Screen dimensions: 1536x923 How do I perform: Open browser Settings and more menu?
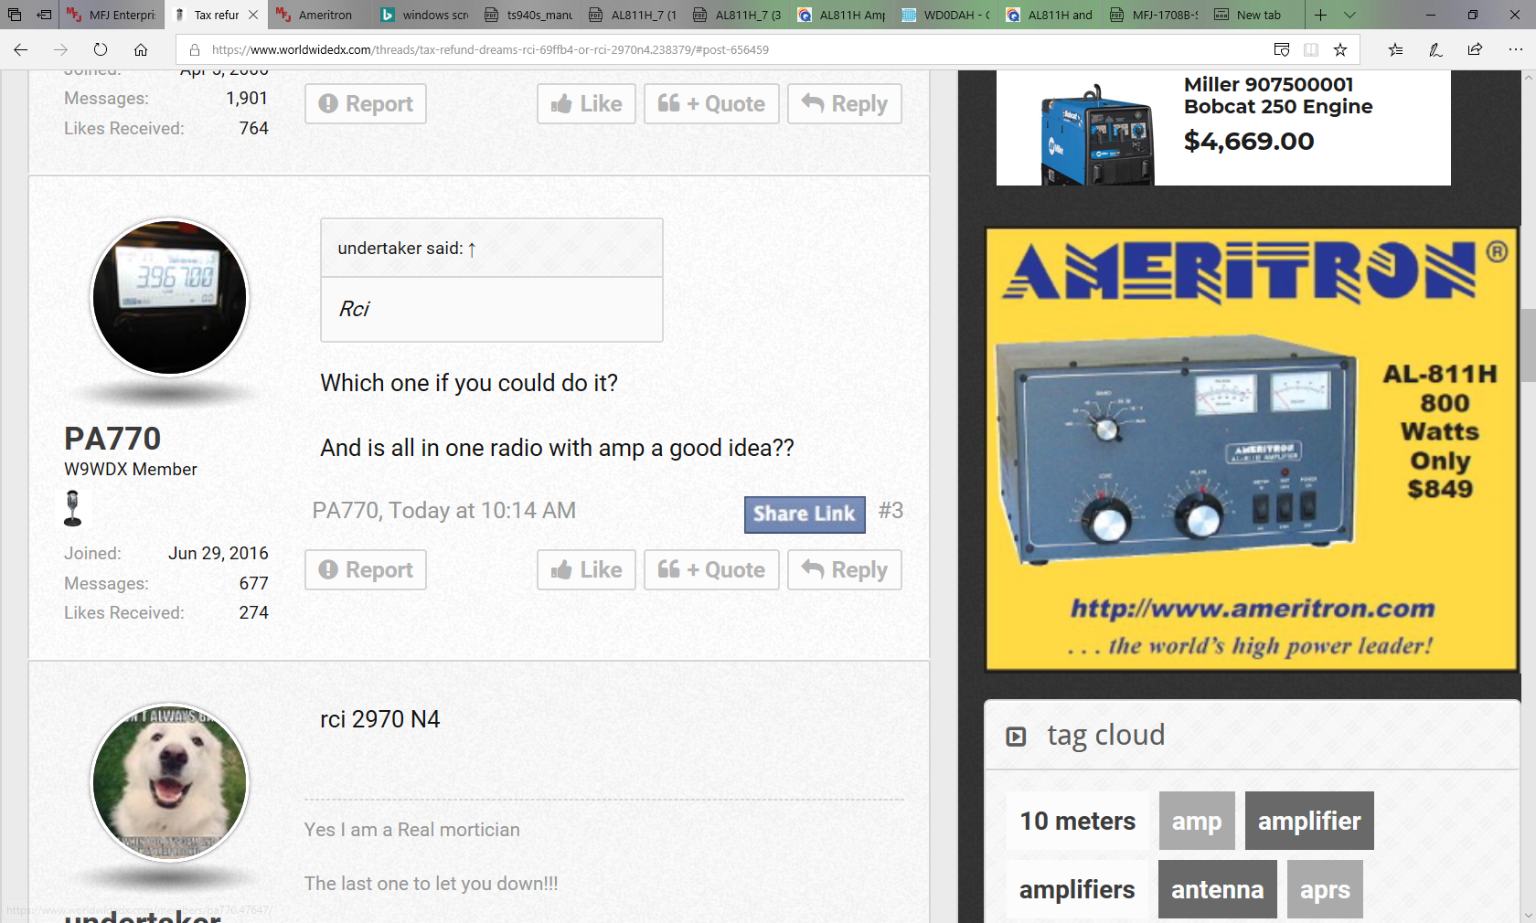click(1515, 49)
